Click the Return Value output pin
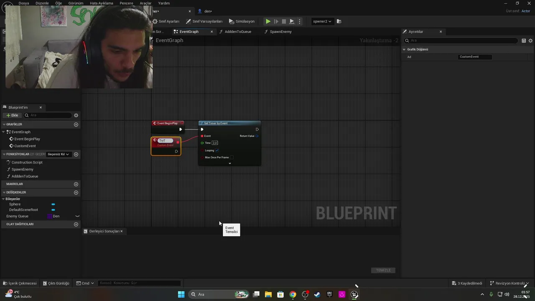Image resolution: width=535 pixels, height=301 pixels. coord(257,136)
